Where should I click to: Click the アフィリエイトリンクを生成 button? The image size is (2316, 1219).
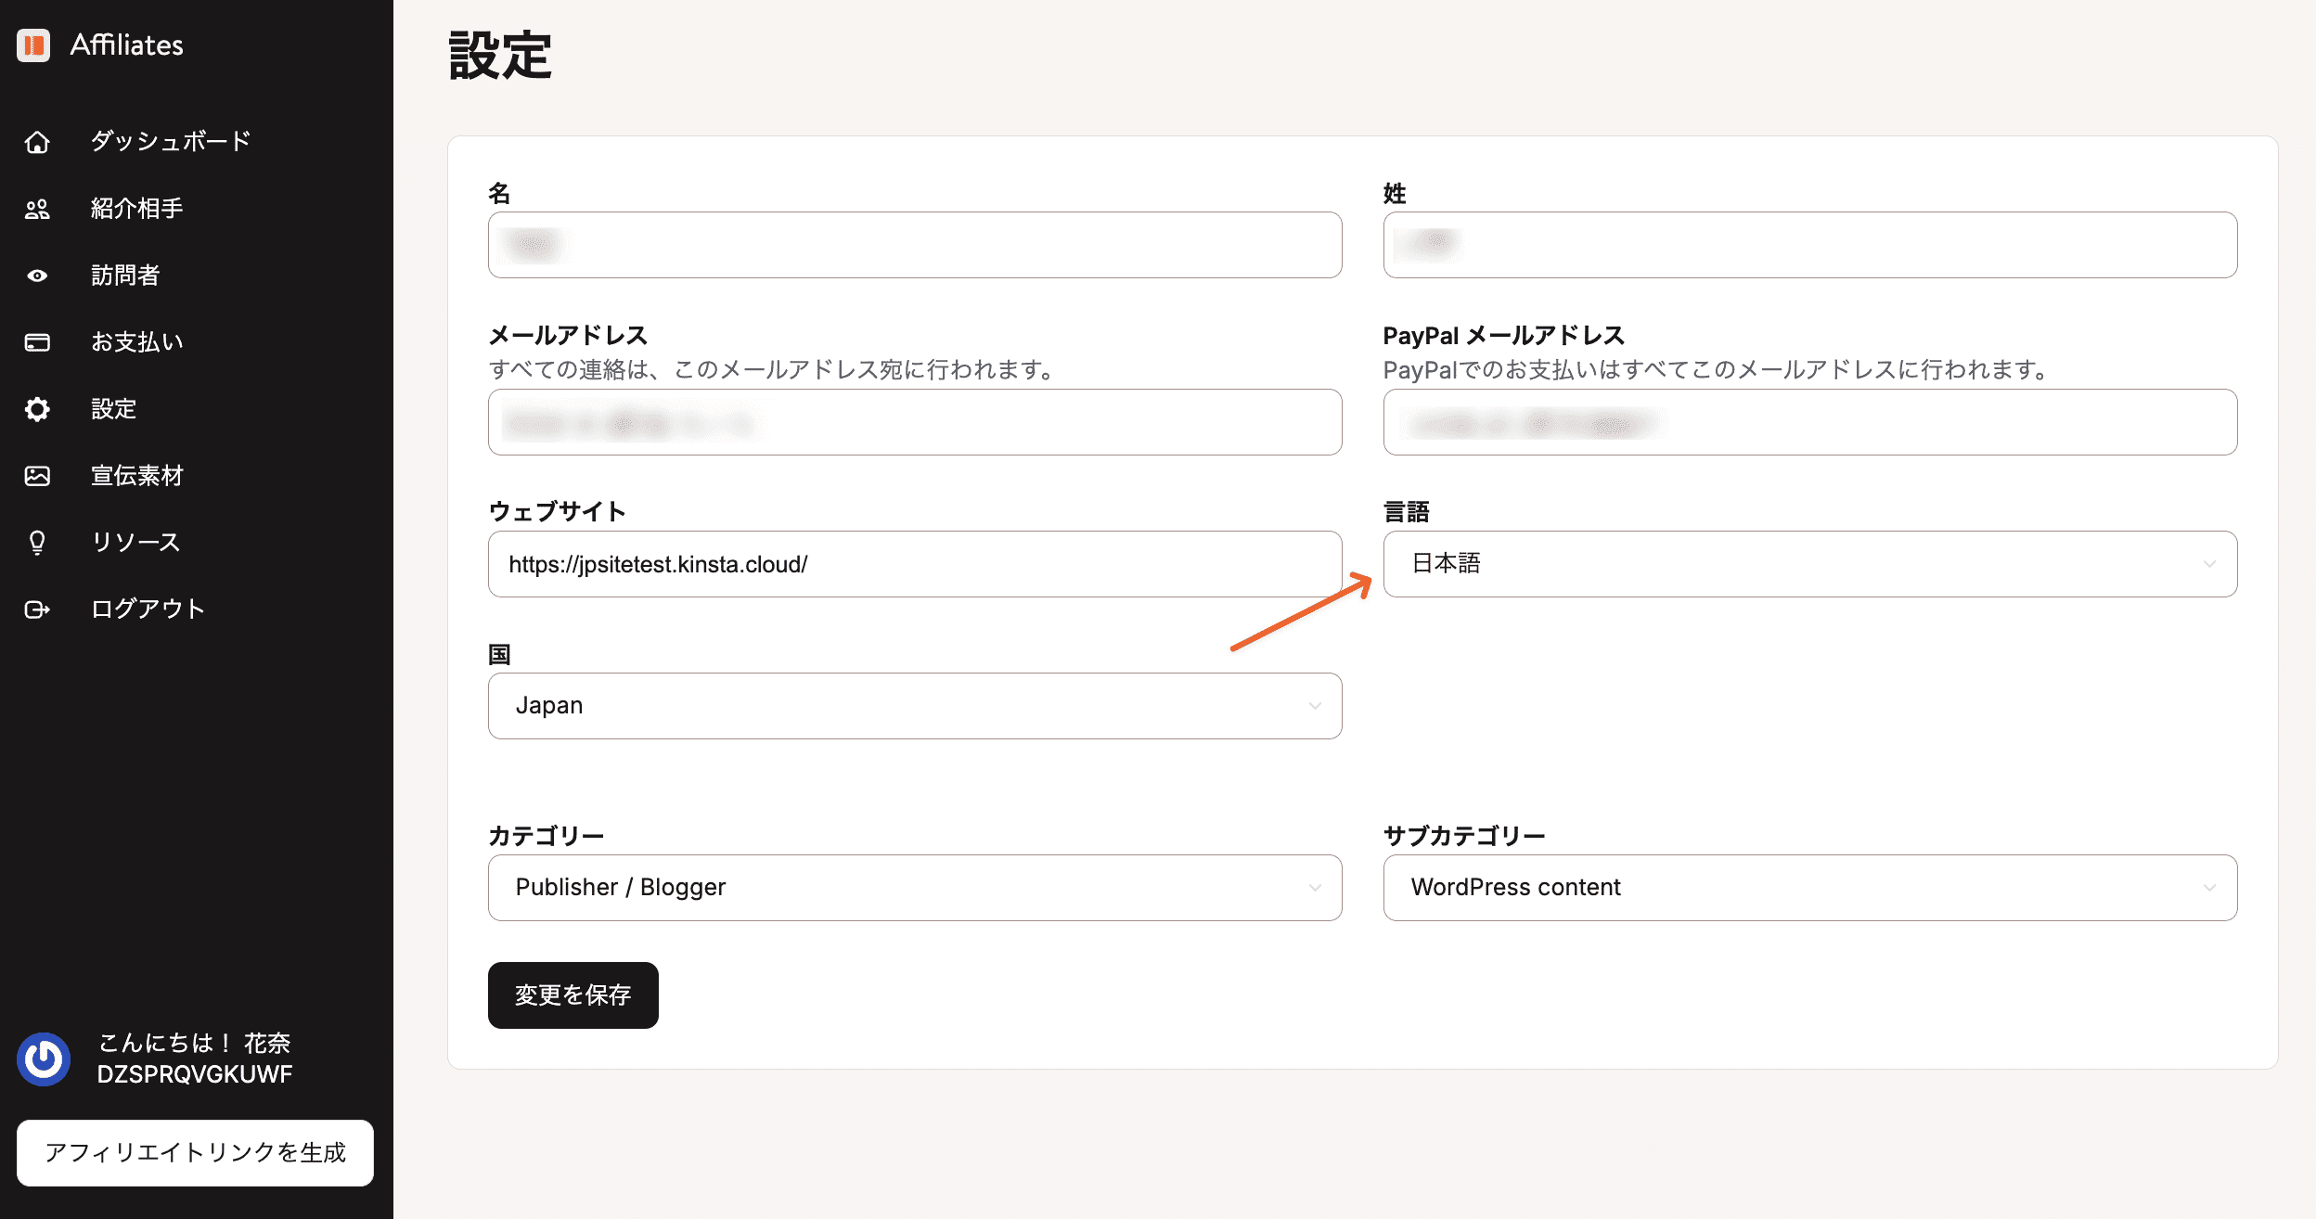tap(196, 1153)
